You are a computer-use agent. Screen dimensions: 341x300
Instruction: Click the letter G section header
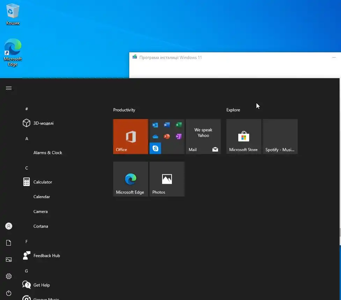pyautogui.click(x=26, y=271)
